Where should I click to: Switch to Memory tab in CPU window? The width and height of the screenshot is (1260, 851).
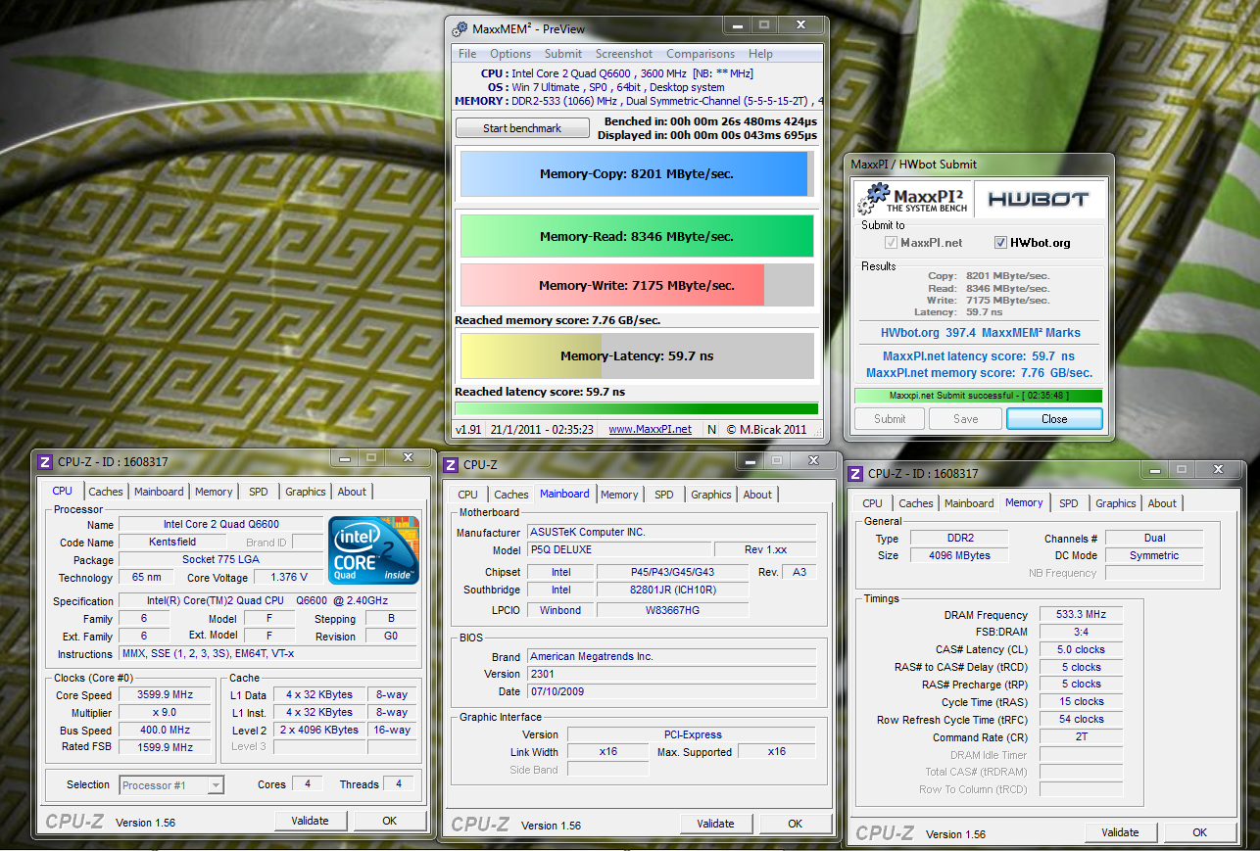(x=214, y=492)
